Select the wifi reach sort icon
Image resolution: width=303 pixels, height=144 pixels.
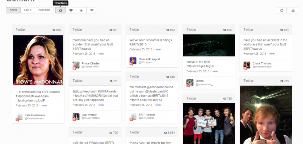92,10
